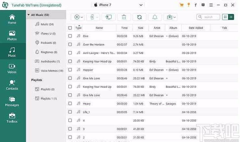The height and width of the screenshot is (142, 240).
Task: Check the box for Life_1
Action: [x=70, y=112]
